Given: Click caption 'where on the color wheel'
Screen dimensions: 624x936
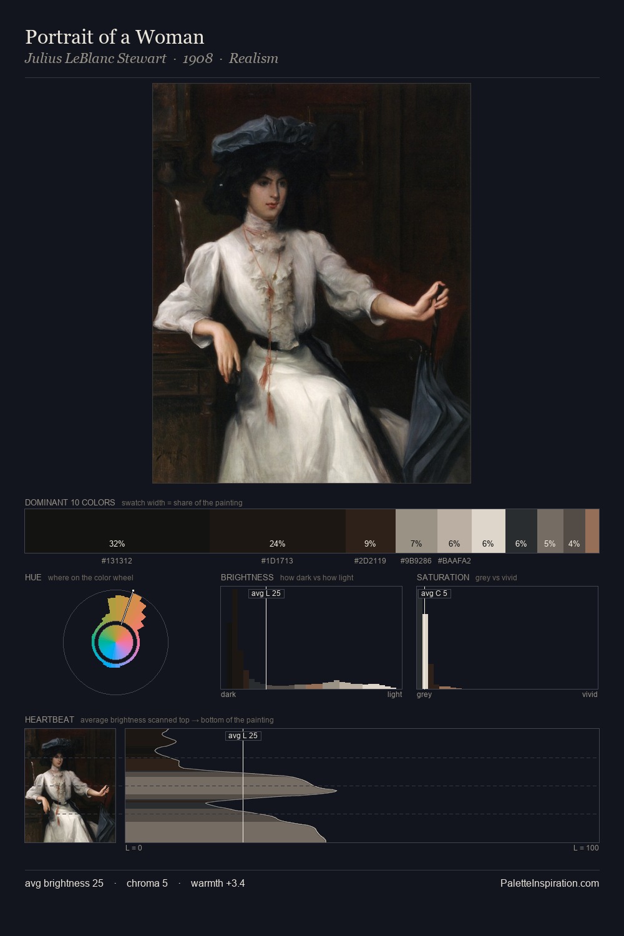Looking at the screenshot, I should click(90, 578).
